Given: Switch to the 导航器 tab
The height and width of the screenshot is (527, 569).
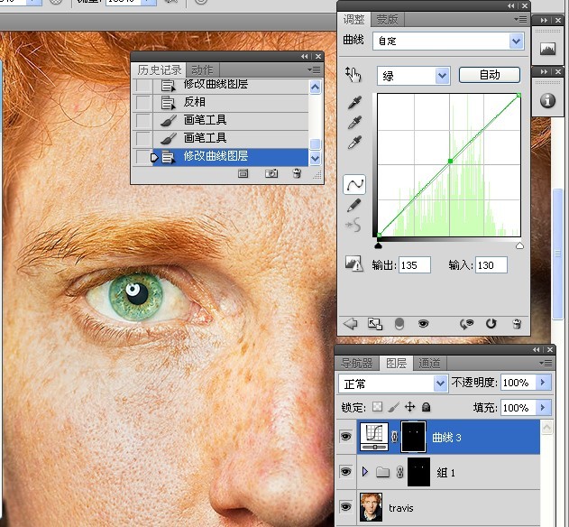Looking at the screenshot, I should pos(357,363).
